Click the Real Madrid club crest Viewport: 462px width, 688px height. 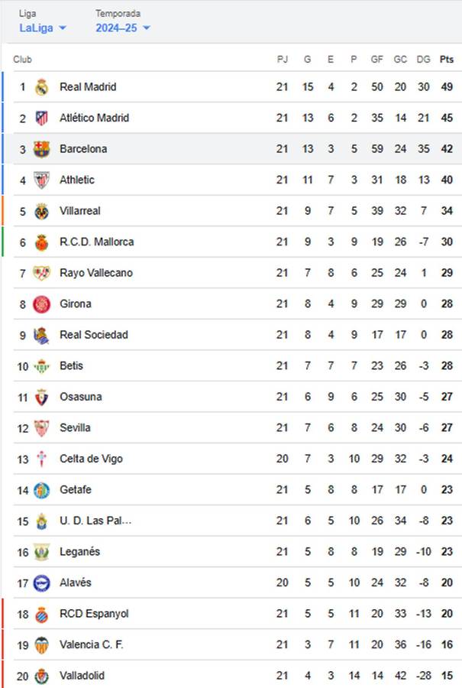pos(42,86)
